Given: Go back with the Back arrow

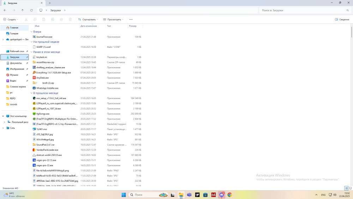Looking at the screenshot, I should coord(5,10).
